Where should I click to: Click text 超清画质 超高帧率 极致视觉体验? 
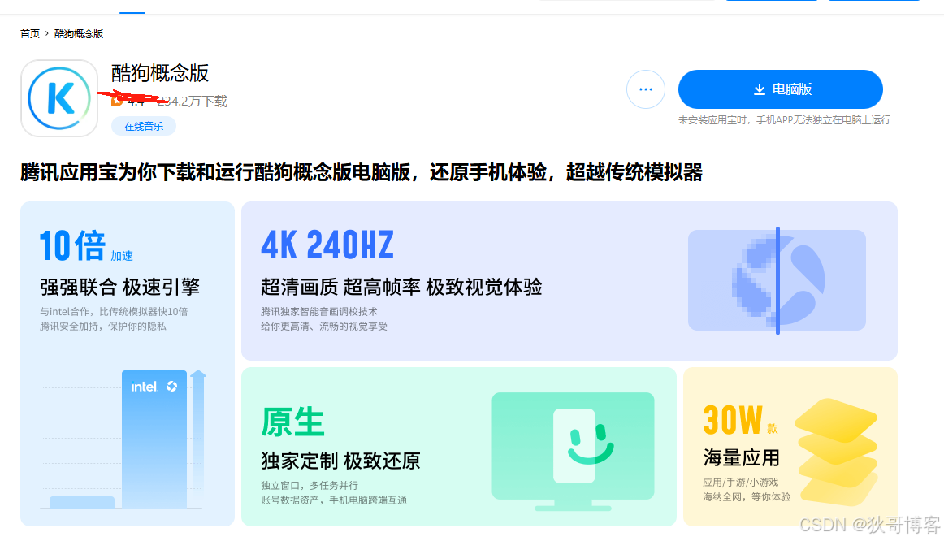[401, 287]
